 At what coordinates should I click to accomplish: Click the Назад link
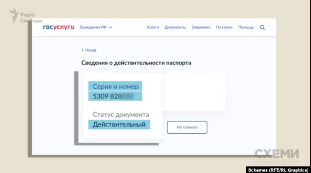(90, 50)
